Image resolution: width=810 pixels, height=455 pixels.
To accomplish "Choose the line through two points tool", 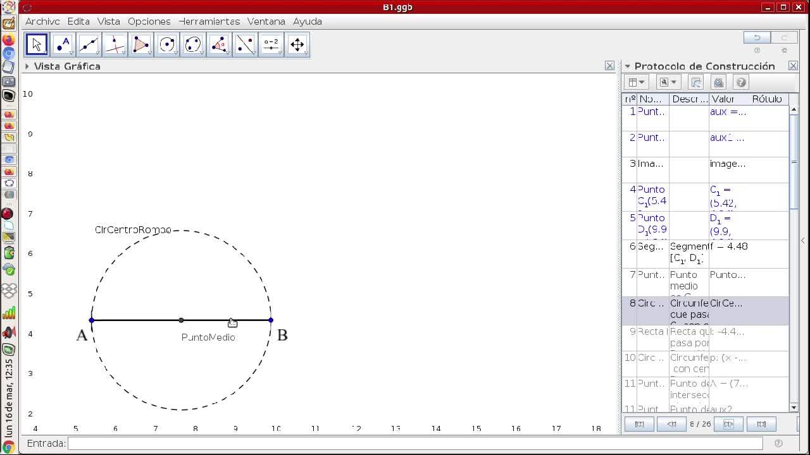I will pyautogui.click(x=89, y=44).
